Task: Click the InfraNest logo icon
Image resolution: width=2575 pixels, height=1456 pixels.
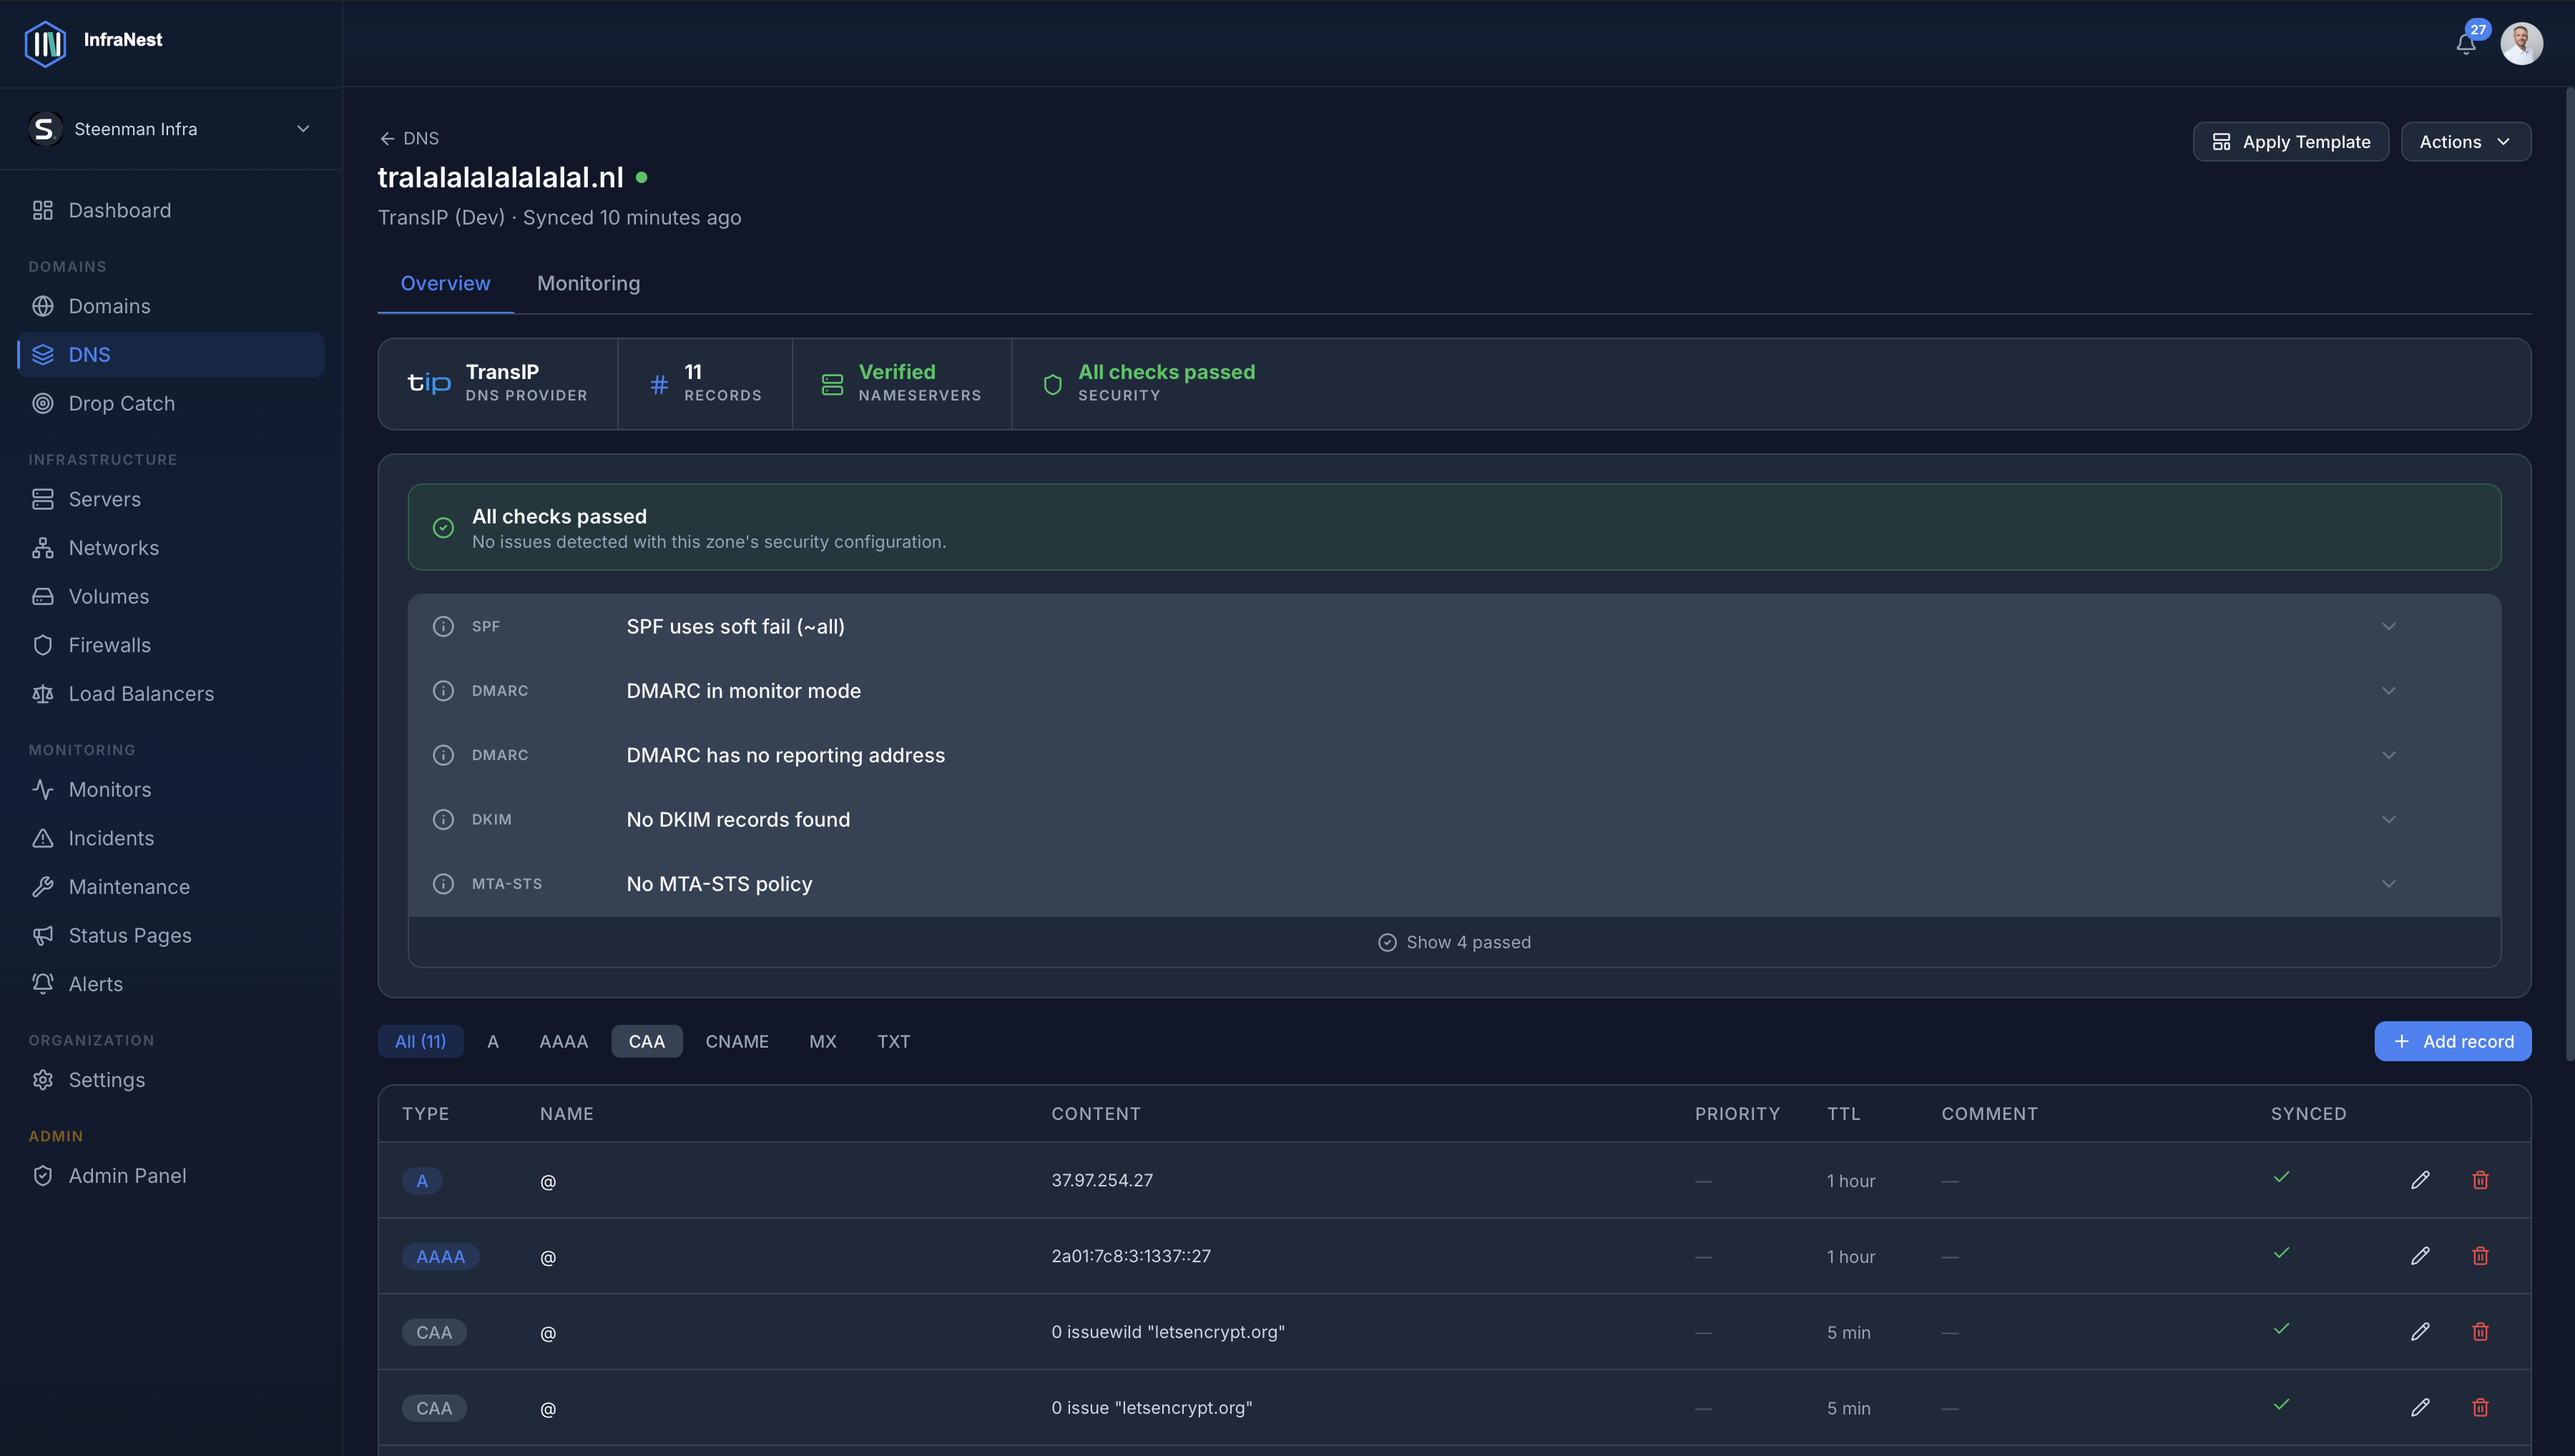Action: [45, 43]
